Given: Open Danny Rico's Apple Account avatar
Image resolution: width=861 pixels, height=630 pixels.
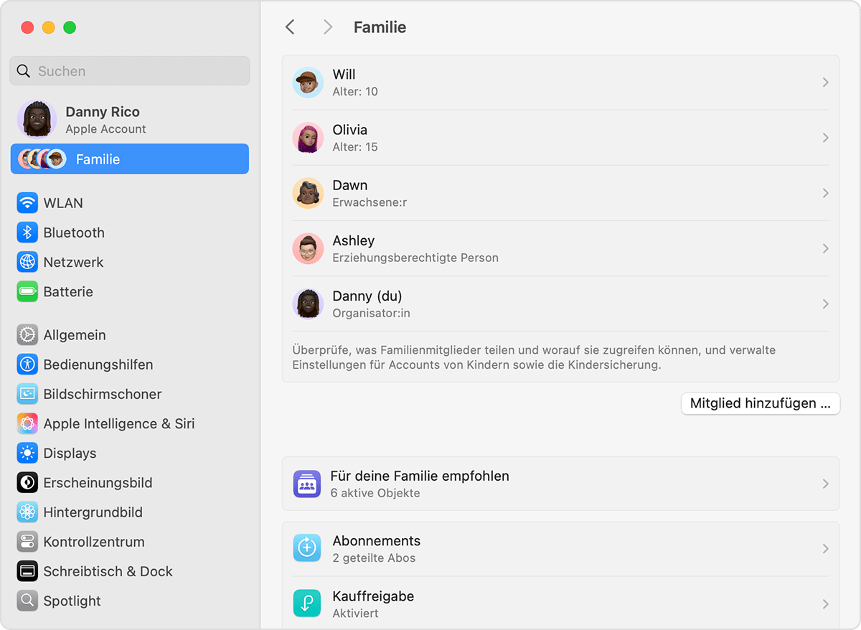Looking at the screenshot, I should (x=37, y=119).
